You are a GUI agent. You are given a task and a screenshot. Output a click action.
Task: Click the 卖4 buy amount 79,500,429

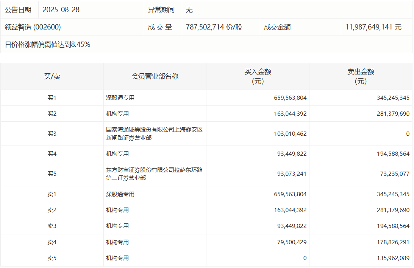tap(290, 242)
